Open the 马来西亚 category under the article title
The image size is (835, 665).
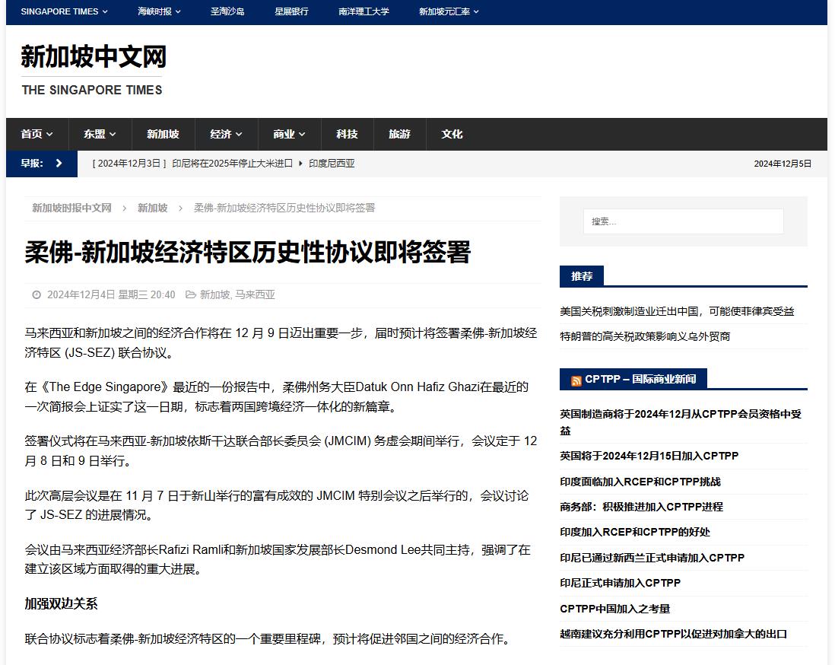(x=255, y=294)
